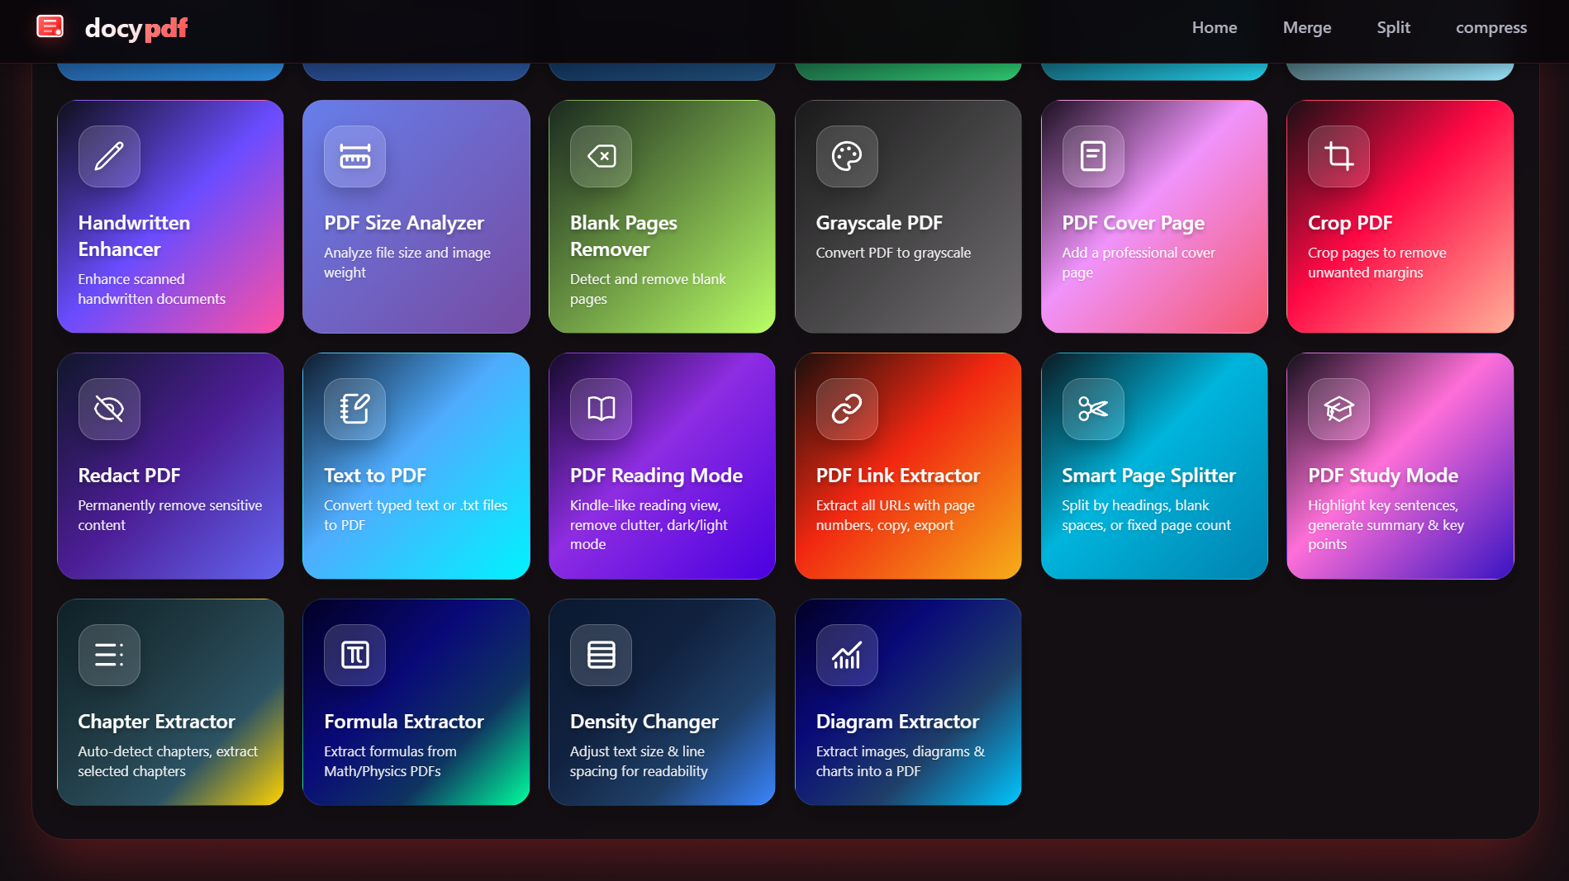This screenshot has width=1569, height=881.
Task: Click the Smart Page Splitter scissors icon
Action: 1092,409
